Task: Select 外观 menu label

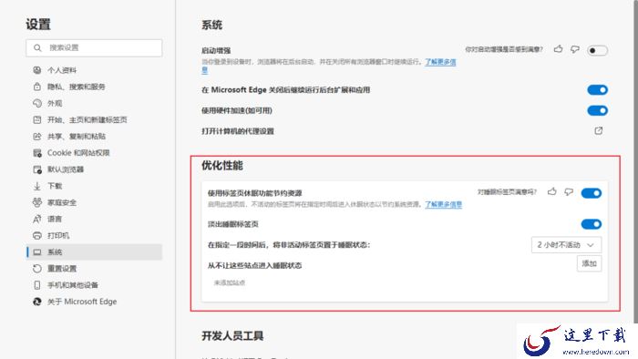Action: tap(55, 103)
